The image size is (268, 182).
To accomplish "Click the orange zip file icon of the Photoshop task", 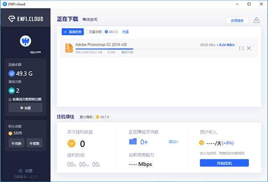I will tap(69, 48).
